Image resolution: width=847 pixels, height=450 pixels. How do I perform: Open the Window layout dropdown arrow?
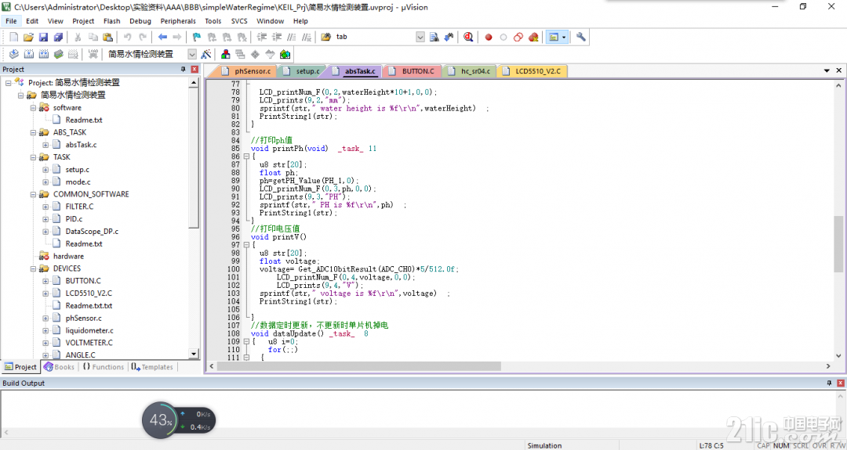pyautogui.click(x=563, y=38)
